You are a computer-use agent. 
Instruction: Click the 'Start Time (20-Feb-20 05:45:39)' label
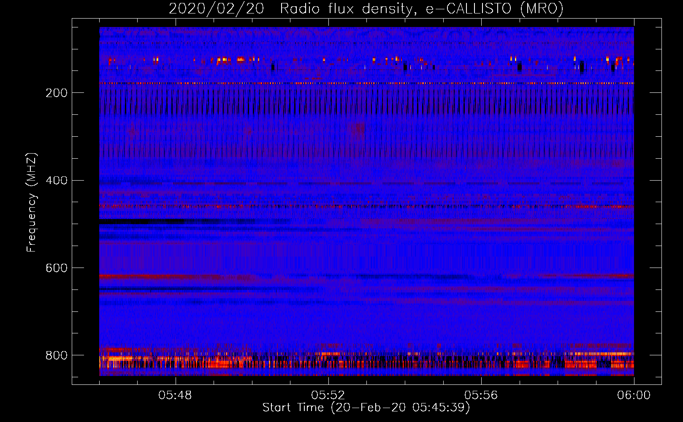click(366, 408)
